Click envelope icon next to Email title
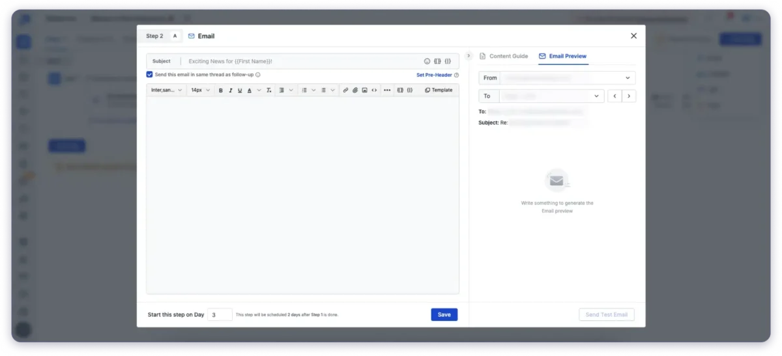782x356 pixels. (192, 36)
